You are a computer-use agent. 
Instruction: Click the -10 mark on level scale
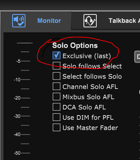pyautogui.click(x=17, y=80)
